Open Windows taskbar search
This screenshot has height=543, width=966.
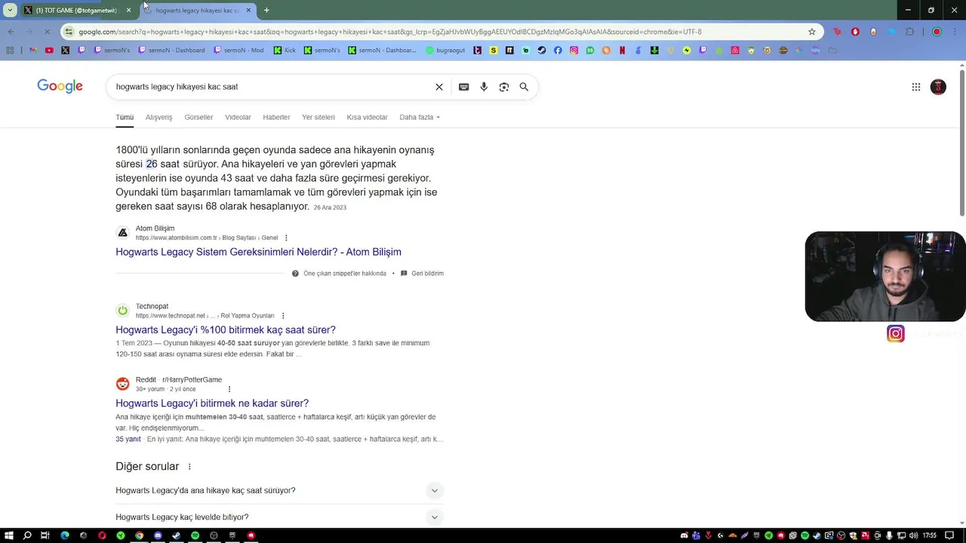pyautogui.click(x=27, y=535)
